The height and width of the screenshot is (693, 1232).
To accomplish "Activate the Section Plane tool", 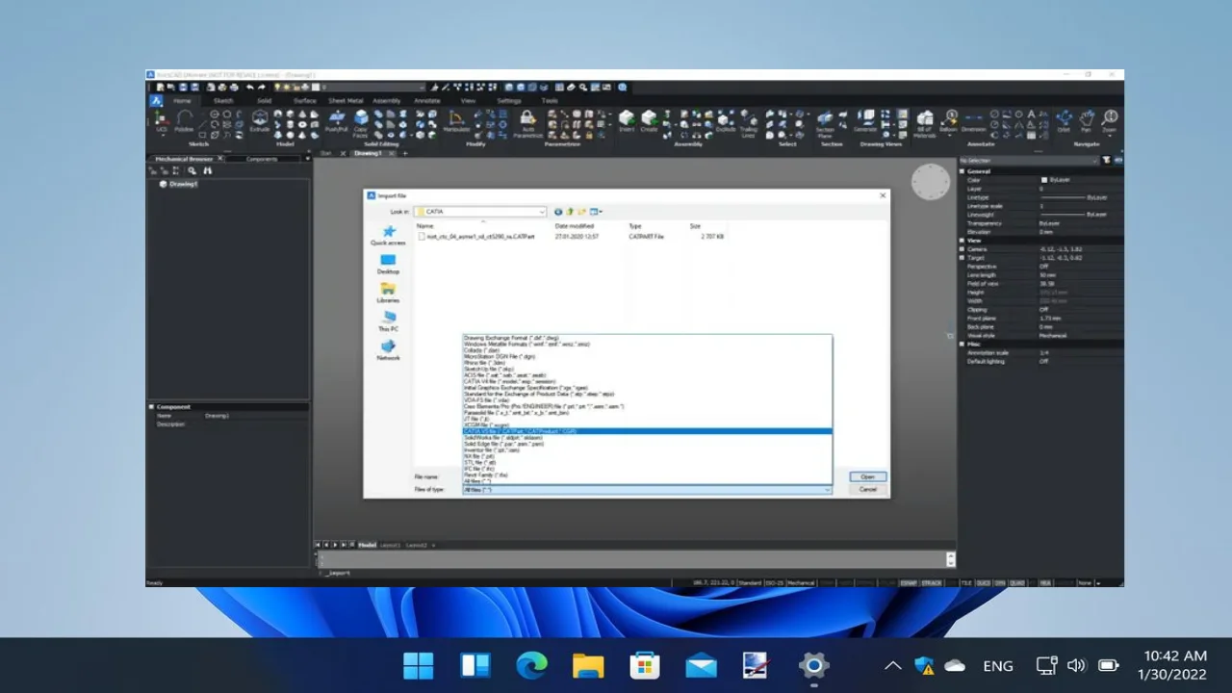I will click(825, 123).
